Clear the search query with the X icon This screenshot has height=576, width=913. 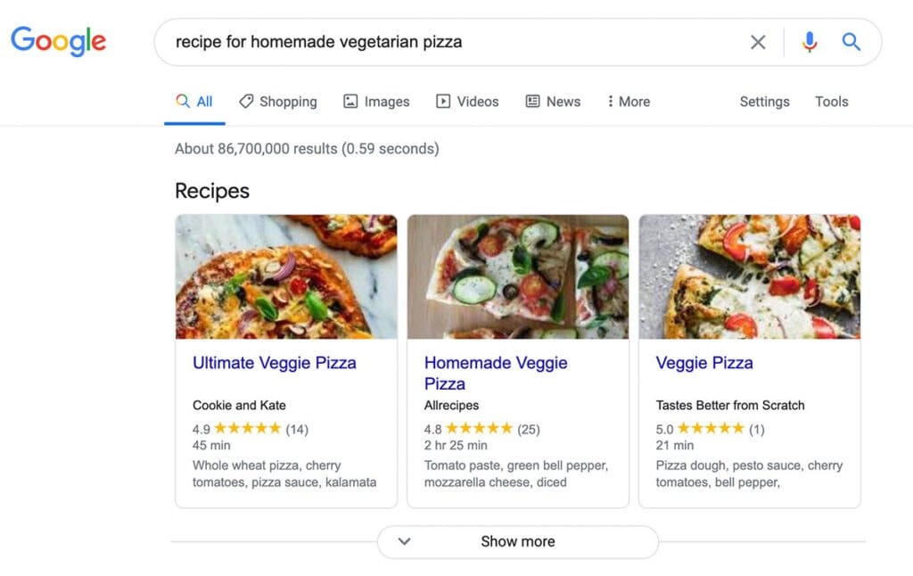click(758, 41)
